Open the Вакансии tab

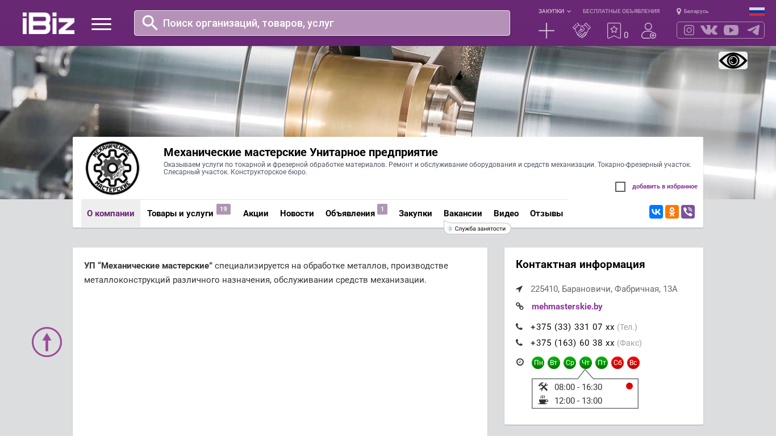(462, 213)
